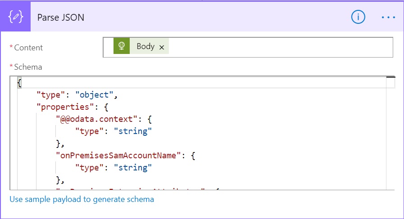404x219 pixels.
Task: Click the "onPremisesSamAccountName" key in schema
Action: 118,156
